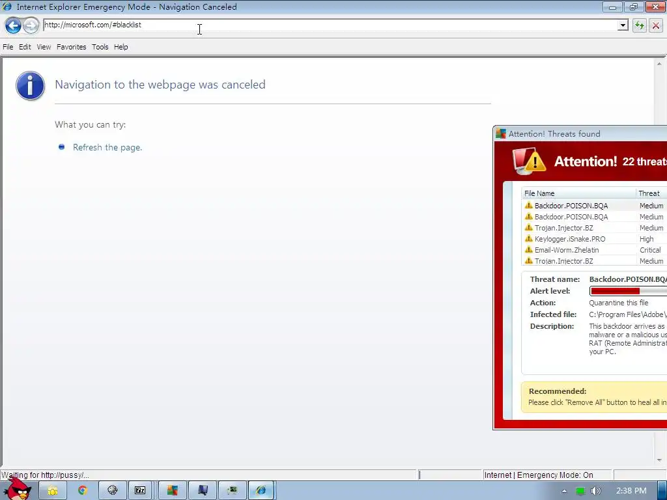Open 7-Zip from the taskbar
Screen dimensions: 667x500
[140, 491]
